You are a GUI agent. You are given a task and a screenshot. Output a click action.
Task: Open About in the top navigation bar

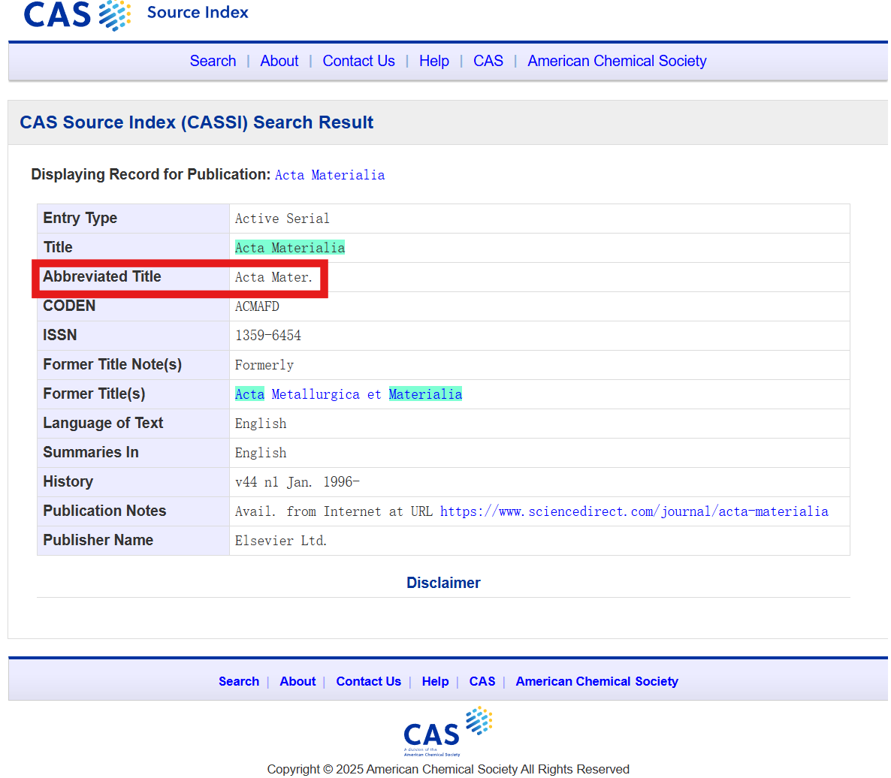coord(279,61)
